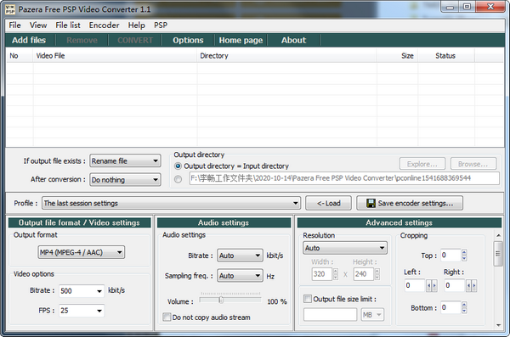Screen dimensions: 510x337
Task: Enable the Output file size limit checkbox
Action: pos(308,299)
